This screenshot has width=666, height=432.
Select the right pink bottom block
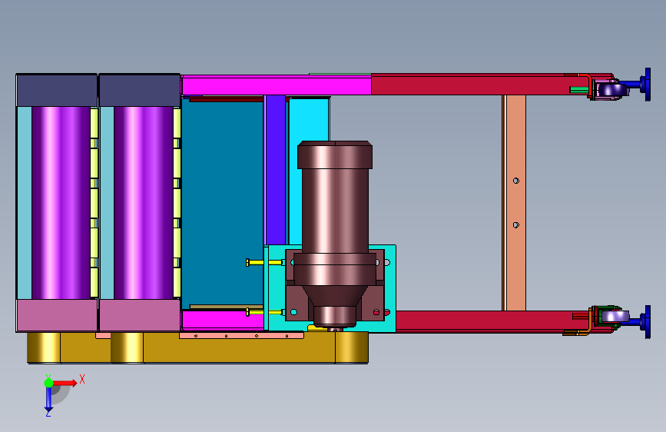[140, 315]
